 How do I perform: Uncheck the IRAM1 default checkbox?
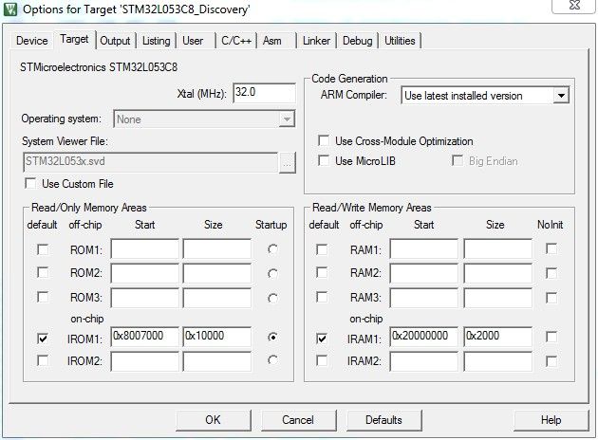pyautogui.click(x=322, y=339)
